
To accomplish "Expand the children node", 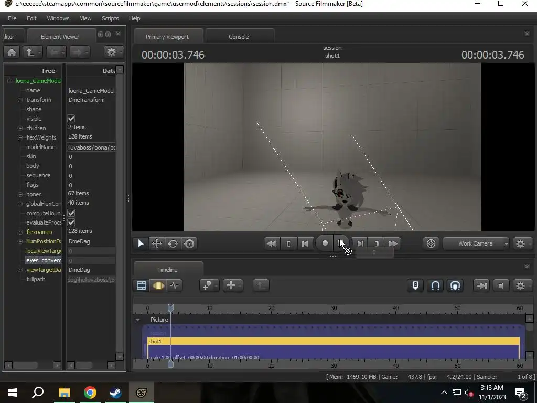I will (x=20, y=128).
